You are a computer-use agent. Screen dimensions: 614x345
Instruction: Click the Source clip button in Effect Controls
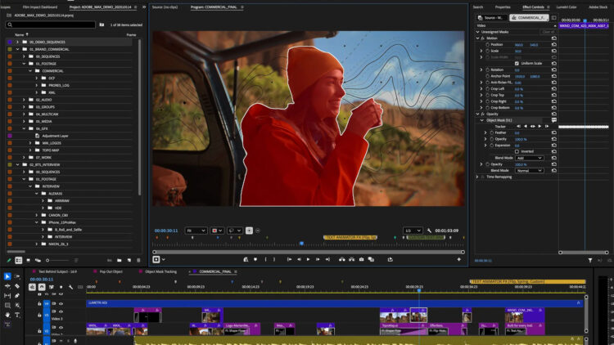[492, 18]
